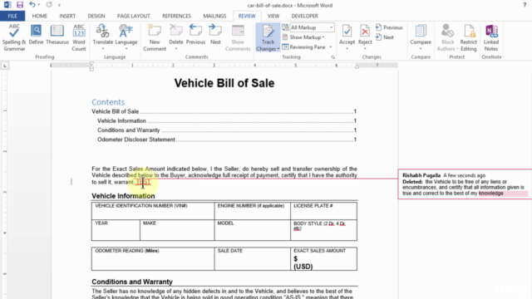Click the LICENSE PLATE # cell
The image size is (532, 299).
pyautogui.click(x=323, y=211)
